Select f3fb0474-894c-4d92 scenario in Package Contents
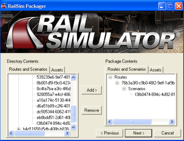Viewport: 184px width, 141px height. (155, 94)
